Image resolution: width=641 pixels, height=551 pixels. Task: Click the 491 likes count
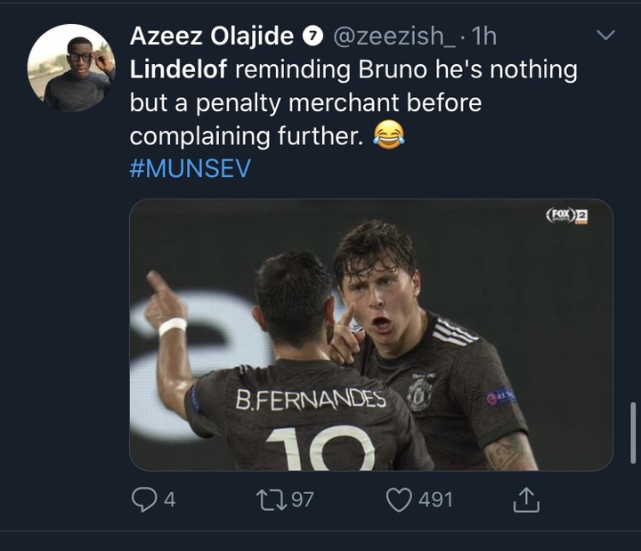click(x=435, y=500)
